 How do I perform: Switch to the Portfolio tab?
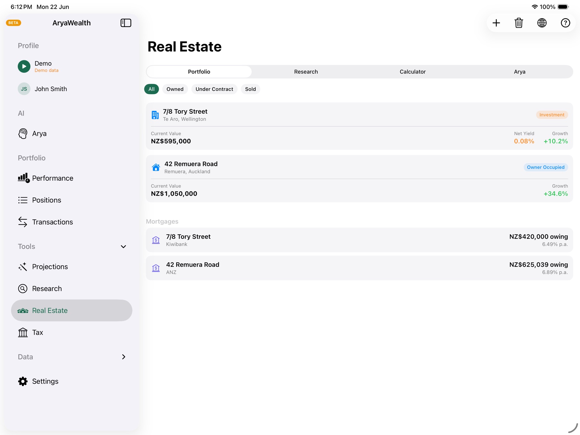click(x=199, y=72)
